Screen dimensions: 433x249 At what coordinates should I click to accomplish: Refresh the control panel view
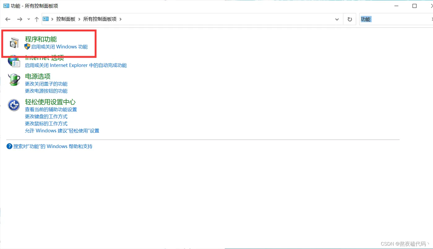point(350,19)
